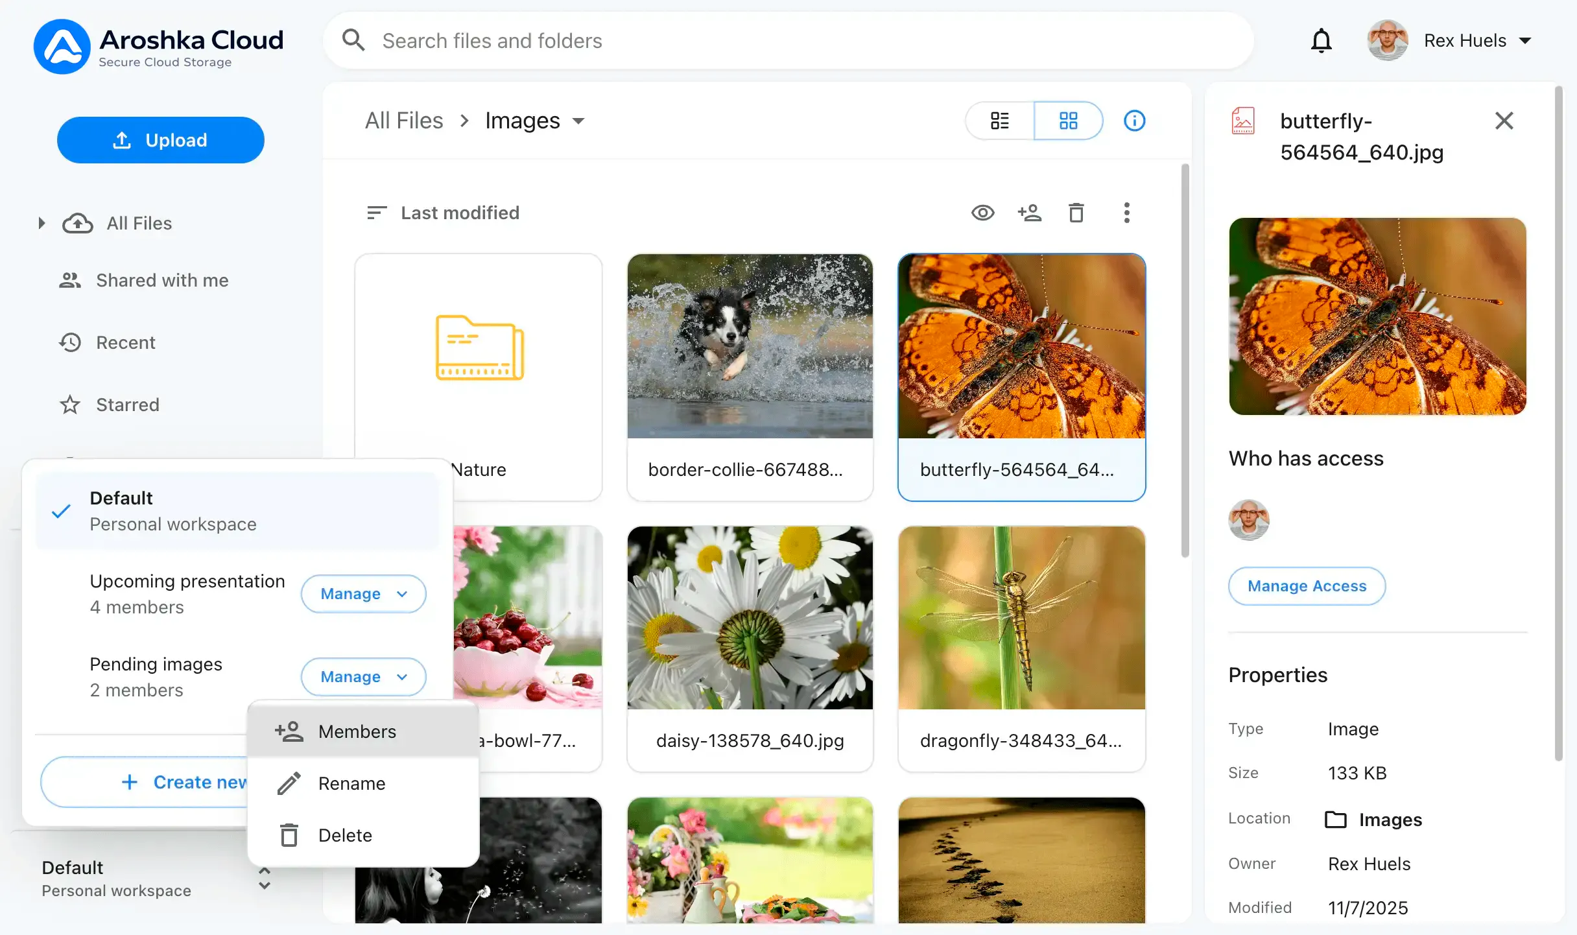Click the search files and folders field

[788, 40]
